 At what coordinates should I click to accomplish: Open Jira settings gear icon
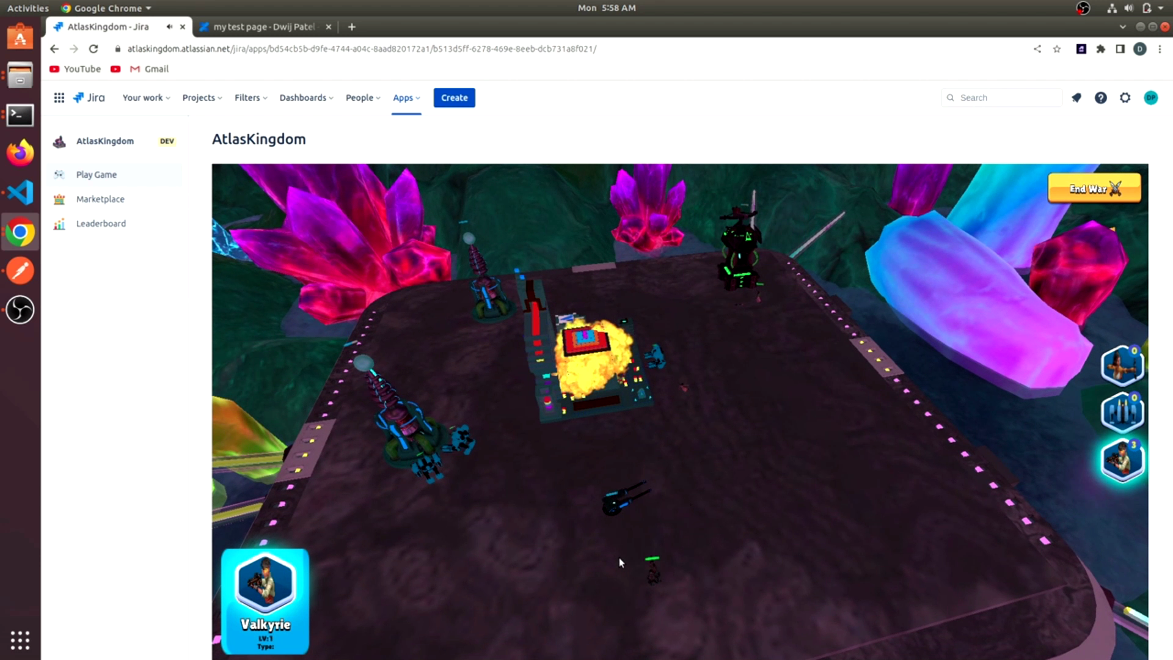1125,98
